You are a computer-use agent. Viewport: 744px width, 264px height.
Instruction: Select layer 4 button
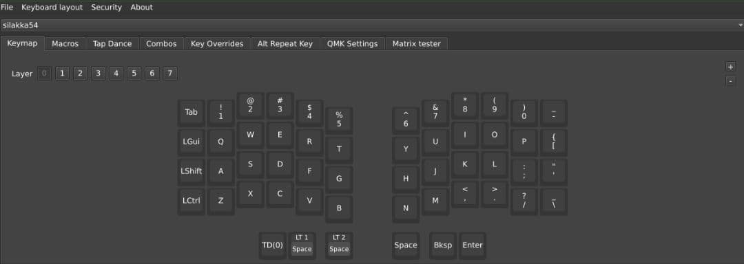tap(116, 74)
